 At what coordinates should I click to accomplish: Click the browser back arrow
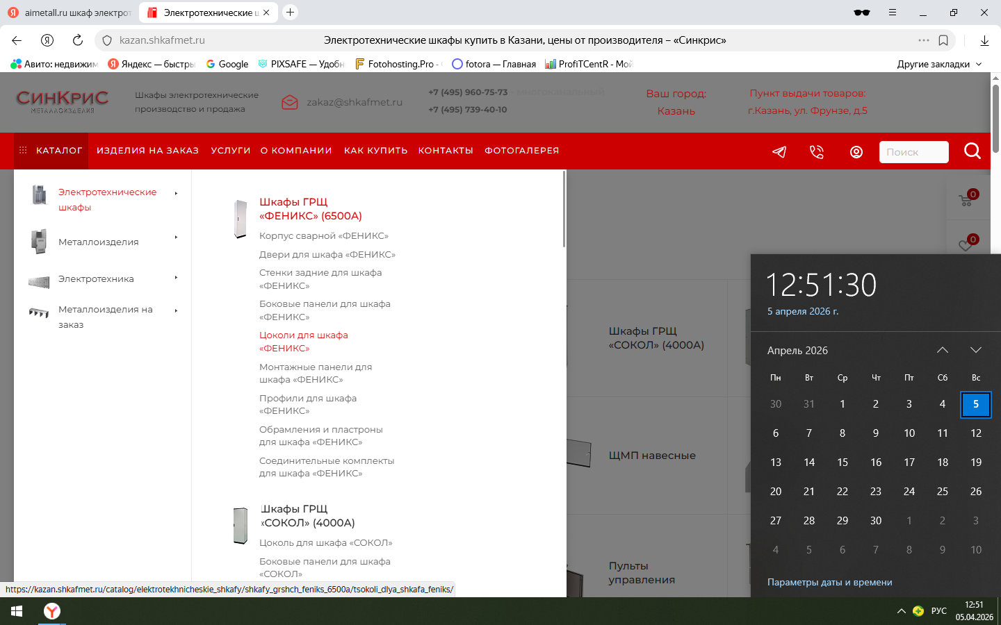(x=17, y=40)
